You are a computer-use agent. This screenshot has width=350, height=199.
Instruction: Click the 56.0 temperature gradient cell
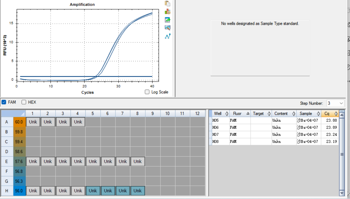coord(19,191)
